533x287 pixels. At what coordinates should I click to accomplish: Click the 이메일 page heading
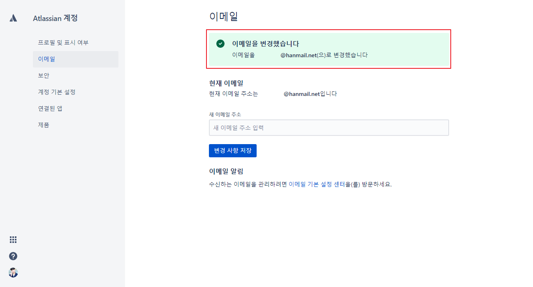[x=224, y=16]
